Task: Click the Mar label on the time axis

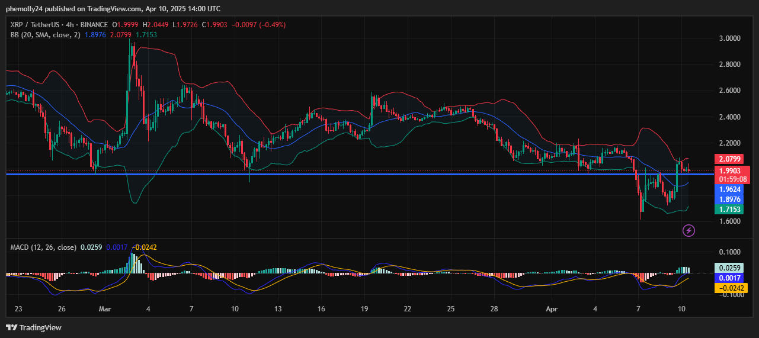Action: tap(105, 309)
